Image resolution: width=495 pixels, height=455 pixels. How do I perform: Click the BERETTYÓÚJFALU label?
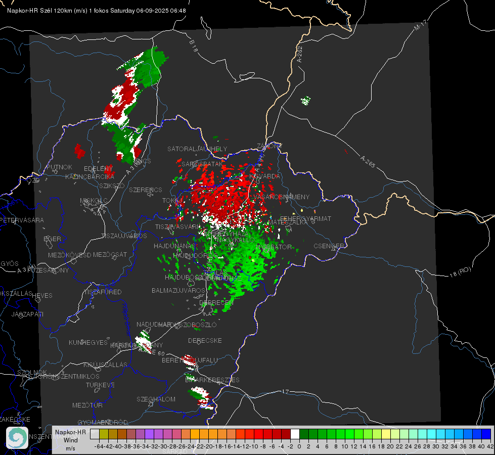tap(190, 360)
